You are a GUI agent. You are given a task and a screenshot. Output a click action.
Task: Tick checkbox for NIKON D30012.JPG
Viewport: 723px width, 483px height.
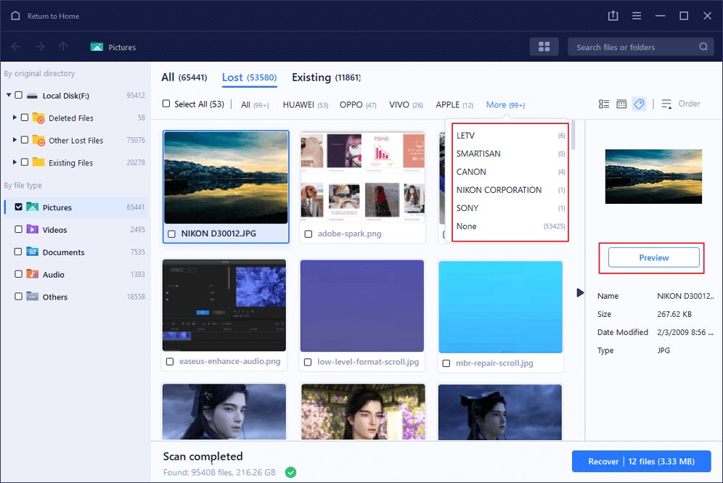click(171, 234)
